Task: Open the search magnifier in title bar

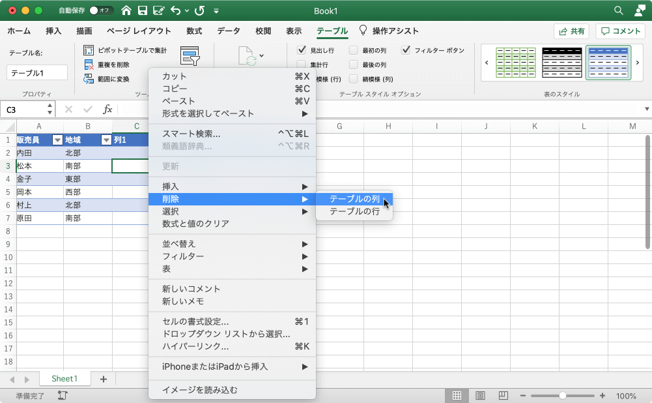Action: point(618,10)
